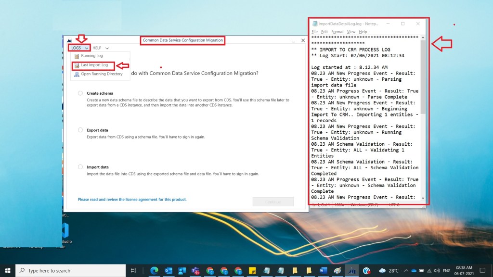Viewport: 493px width, 277px height.
Task: Click the Running Log icon
Action: (77, 56)
